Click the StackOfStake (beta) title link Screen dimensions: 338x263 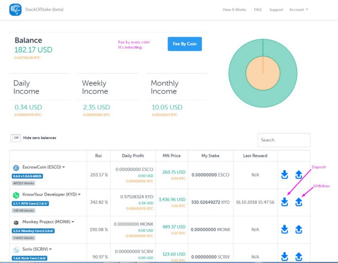[44, 10]
